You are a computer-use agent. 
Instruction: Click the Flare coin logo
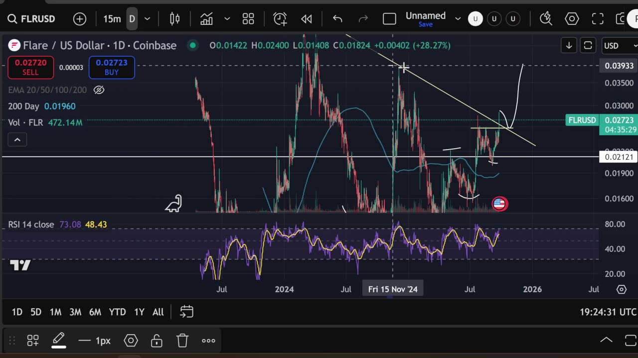pyautogui.click(x=14, y=45)
